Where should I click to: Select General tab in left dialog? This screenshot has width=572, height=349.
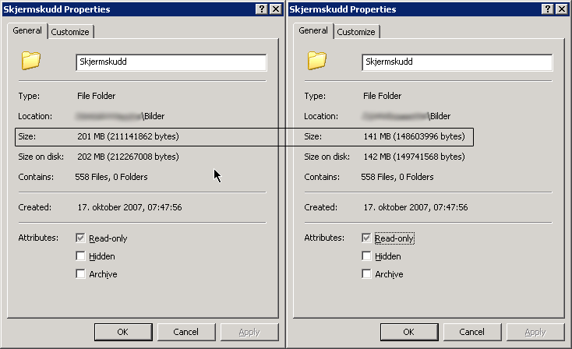[27, 30]
